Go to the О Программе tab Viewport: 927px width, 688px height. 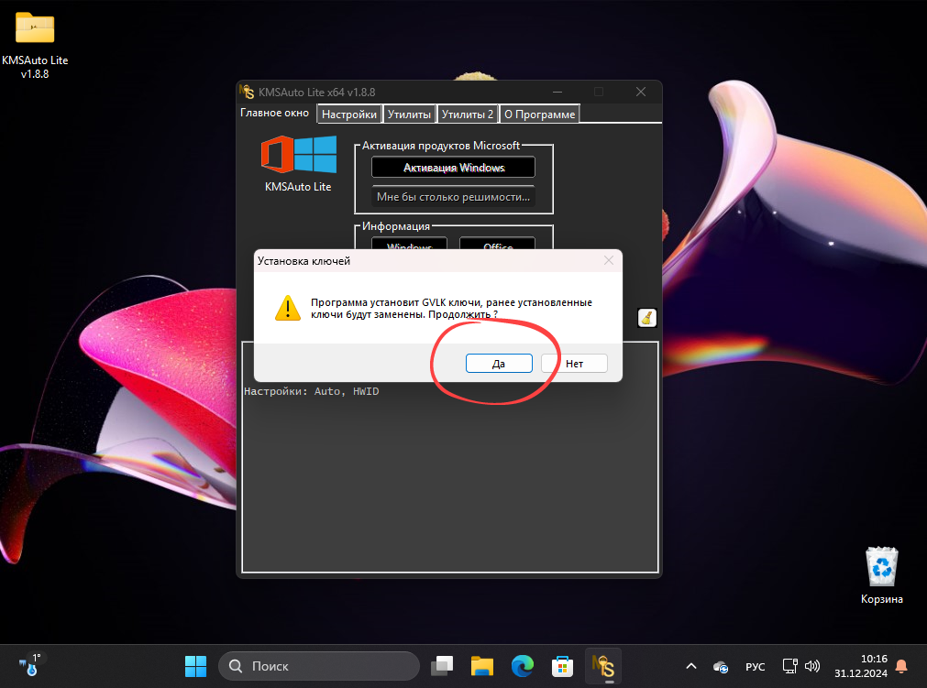[x=540, y=115]
